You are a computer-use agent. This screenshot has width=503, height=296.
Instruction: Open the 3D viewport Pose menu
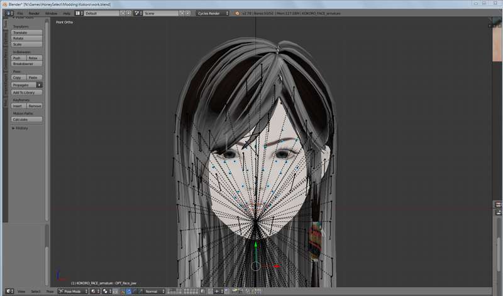click(50, 292)
